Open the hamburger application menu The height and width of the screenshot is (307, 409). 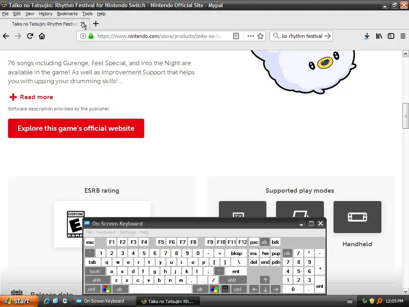(403, 36)
